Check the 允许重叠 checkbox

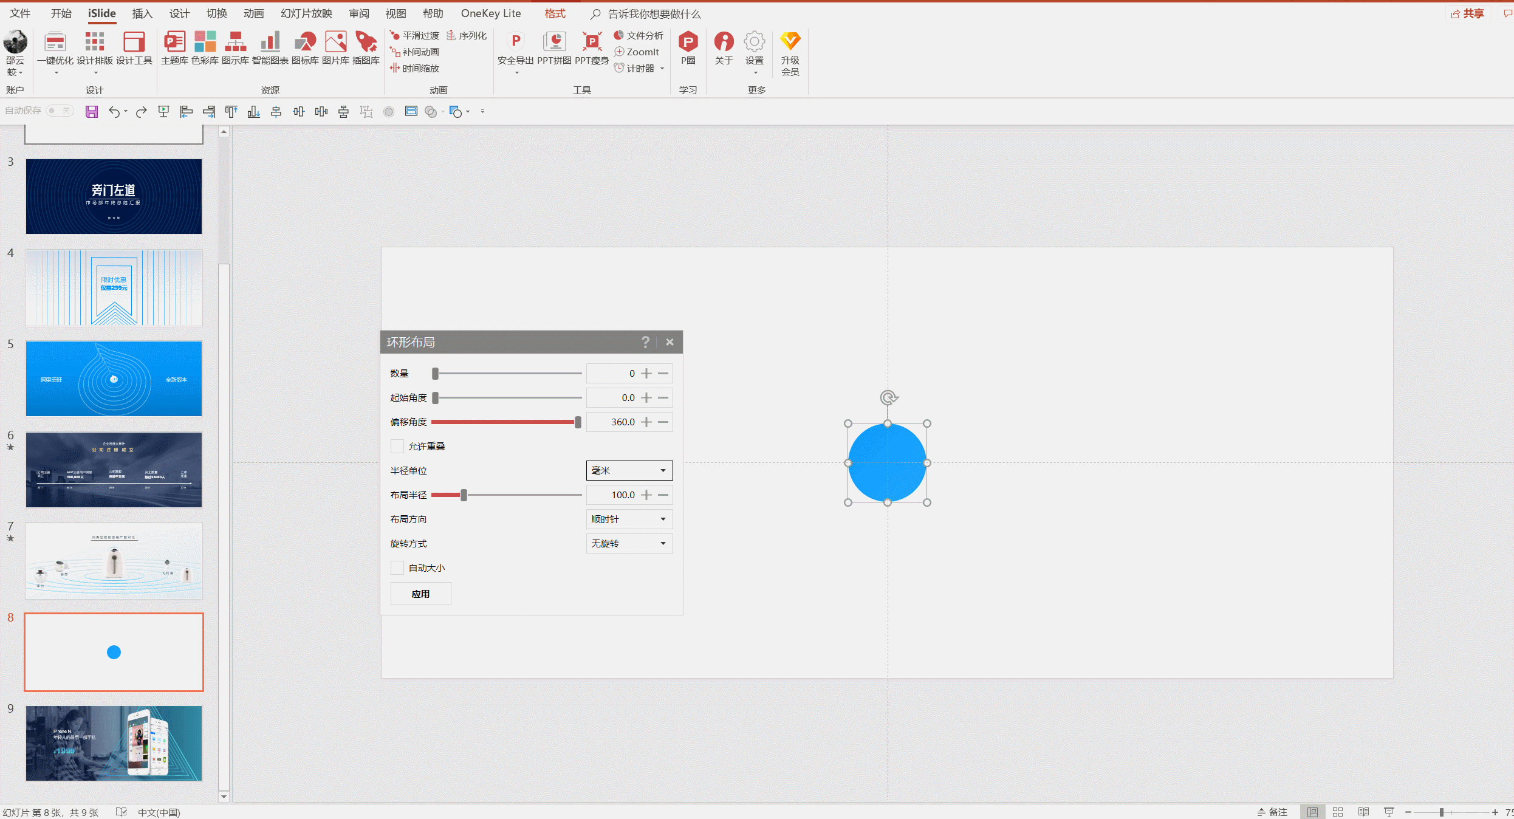(397, 446)
